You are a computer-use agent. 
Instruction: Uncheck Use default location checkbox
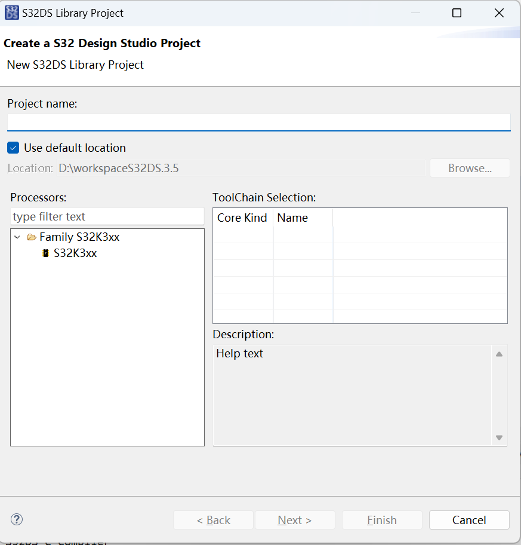tap(13, 148)
